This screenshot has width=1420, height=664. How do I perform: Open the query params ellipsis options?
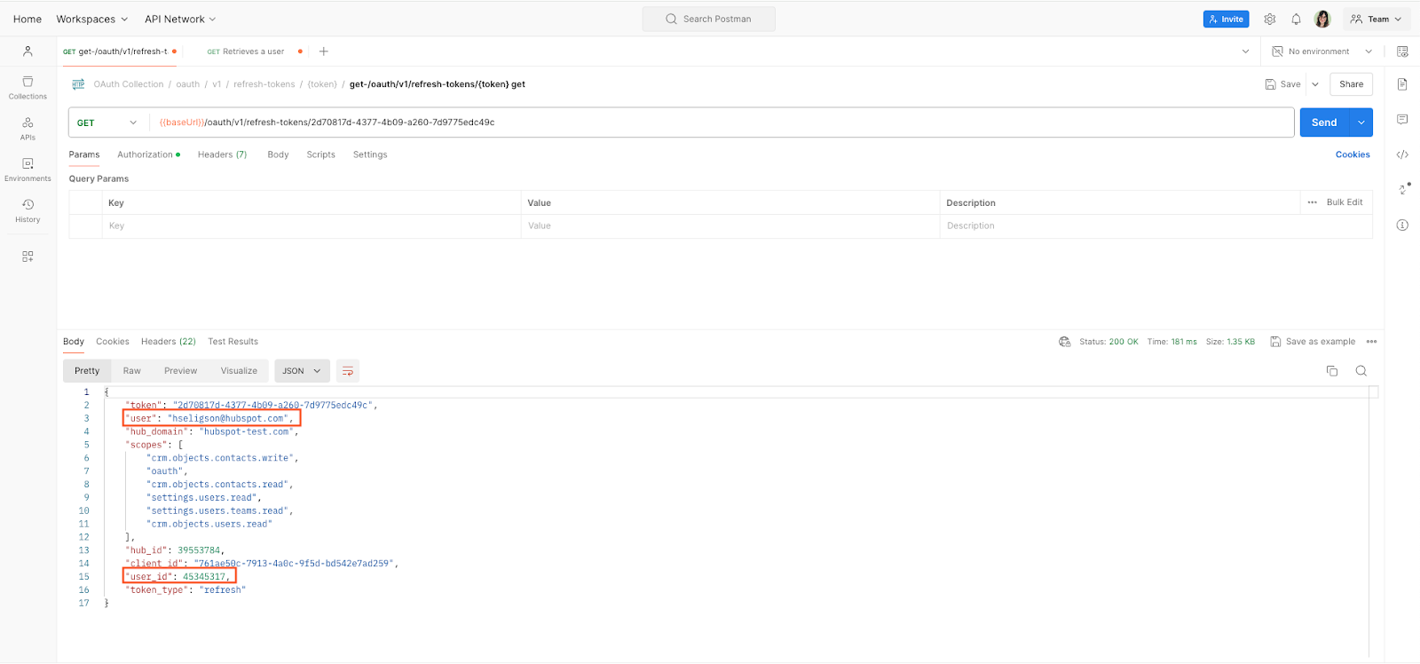pyautogui.click(x=1312, y=202)
